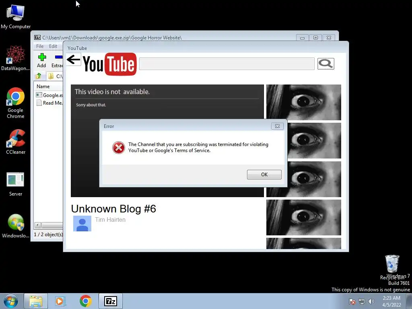
Task: Open the Server desktop icon
Action: point(16,184)
